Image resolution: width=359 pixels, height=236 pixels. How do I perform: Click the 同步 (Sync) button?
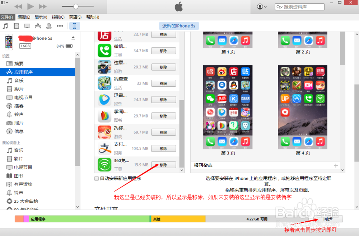tap(329, 219)
